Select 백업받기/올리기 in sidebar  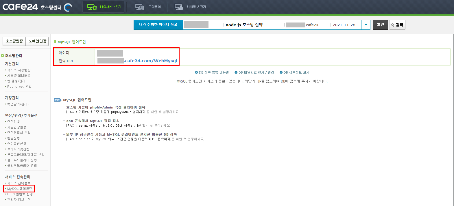19,104
